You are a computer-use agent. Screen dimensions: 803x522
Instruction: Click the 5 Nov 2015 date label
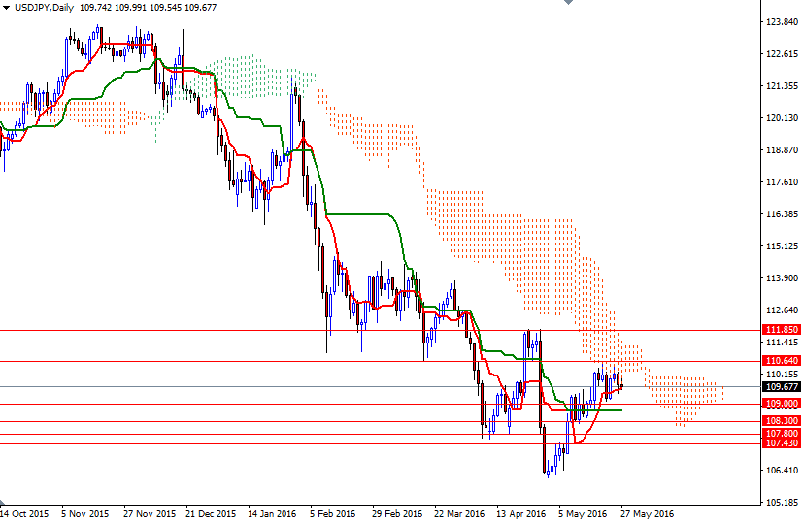(x=85, y=514)
